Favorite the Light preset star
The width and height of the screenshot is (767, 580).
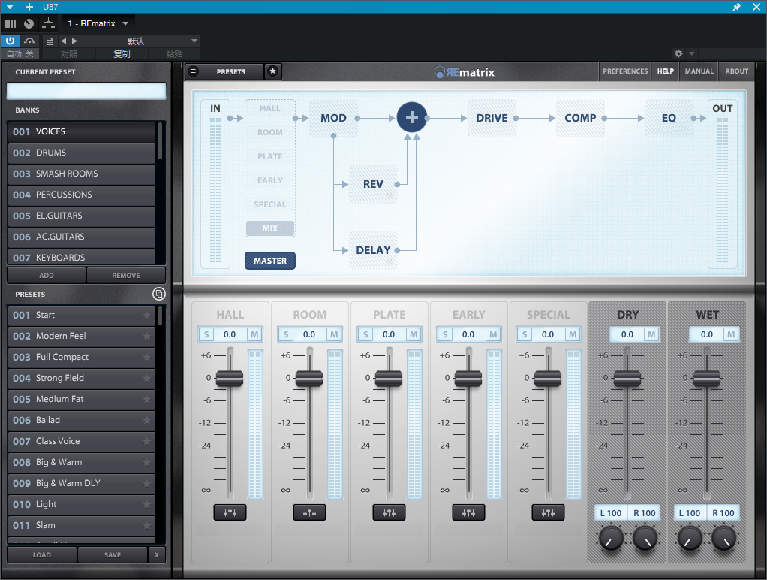coord(147,505)
